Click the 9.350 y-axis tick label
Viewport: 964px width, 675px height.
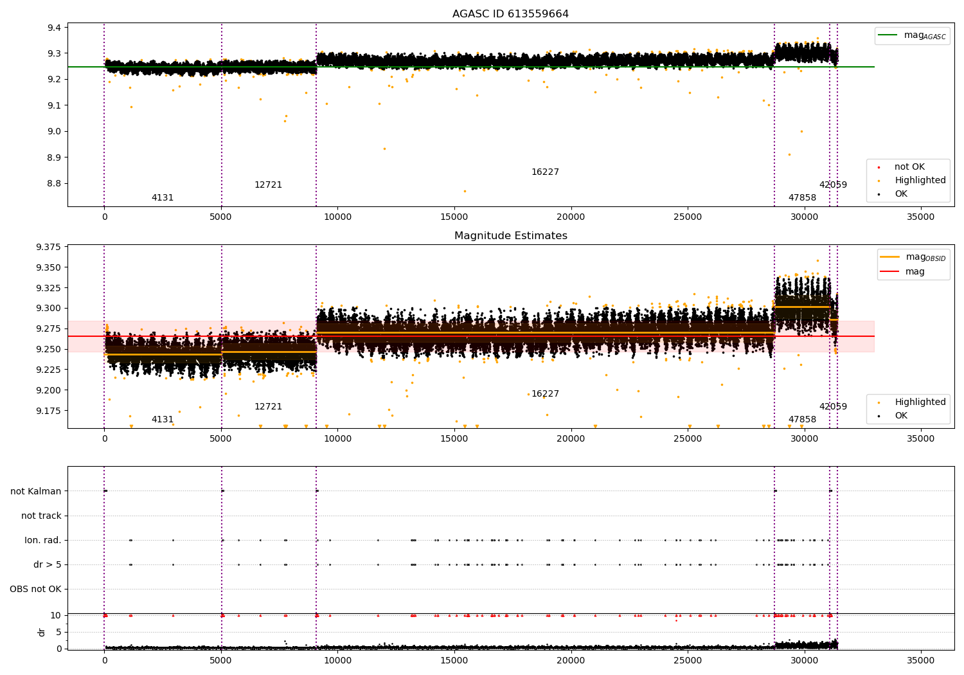(48, 267)
